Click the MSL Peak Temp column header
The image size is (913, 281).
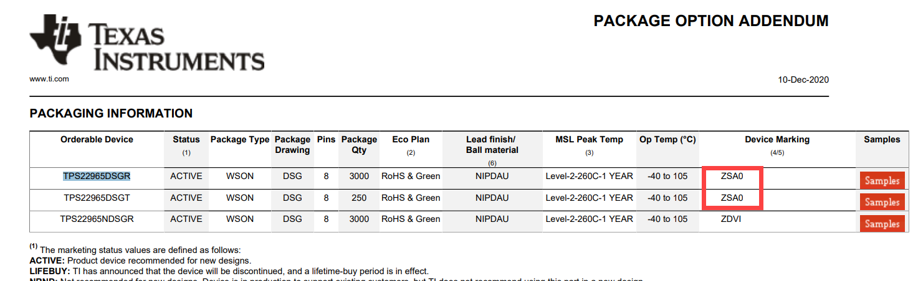coord(589,139)
